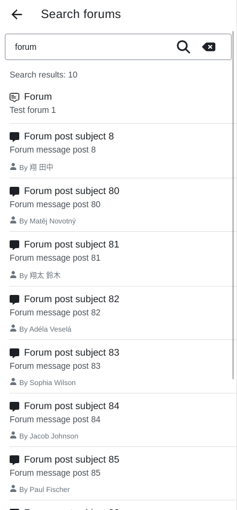Click the forum activity icon beside Forum

click(x=14, y=97)
